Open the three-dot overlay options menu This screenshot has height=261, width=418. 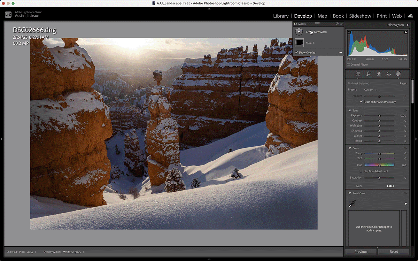pyautogui.click(x=340, y=53)
